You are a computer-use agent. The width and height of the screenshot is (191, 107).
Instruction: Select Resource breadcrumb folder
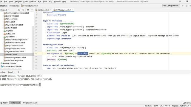pyautogui.click(x=14, y=6)
